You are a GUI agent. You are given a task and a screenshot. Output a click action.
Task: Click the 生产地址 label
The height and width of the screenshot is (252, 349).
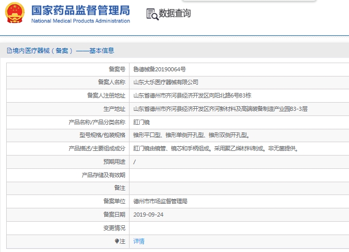pos(115,109)
